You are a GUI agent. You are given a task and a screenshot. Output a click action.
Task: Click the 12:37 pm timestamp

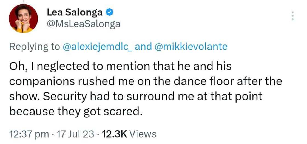[x=29, y=134]
